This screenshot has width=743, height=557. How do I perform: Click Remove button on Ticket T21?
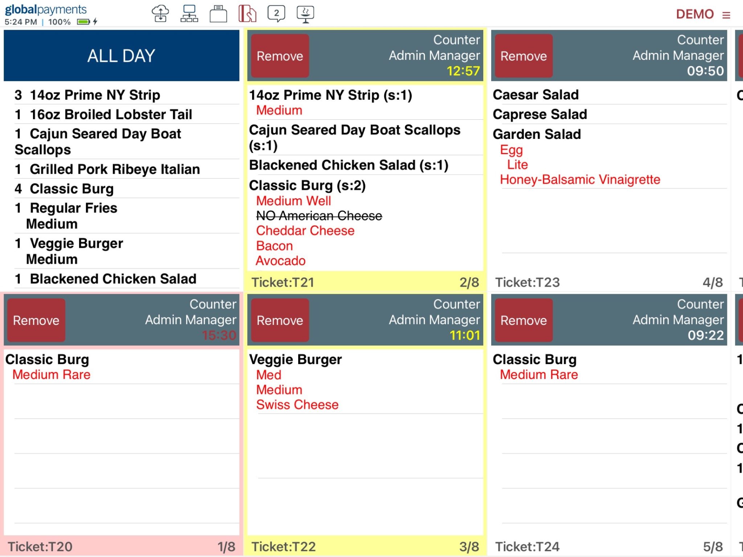(279, 56)
